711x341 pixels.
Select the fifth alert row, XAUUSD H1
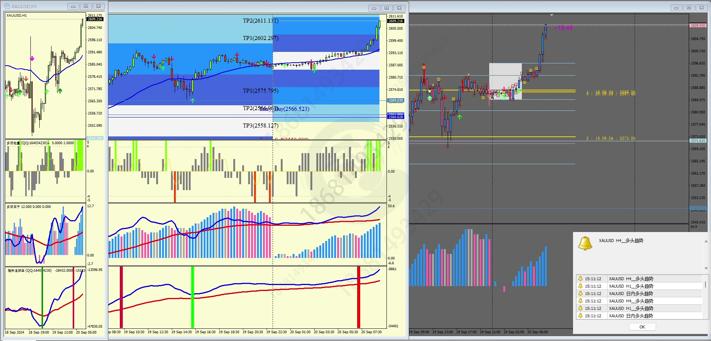[x=639, y=308]
